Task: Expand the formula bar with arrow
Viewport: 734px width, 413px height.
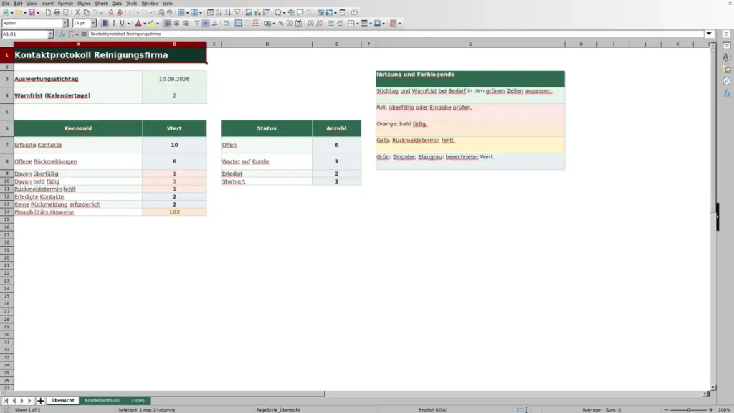Action: (709, 34)
